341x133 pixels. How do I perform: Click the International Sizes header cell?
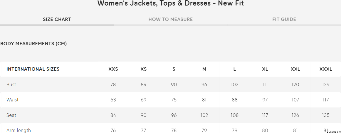(33, 69)
